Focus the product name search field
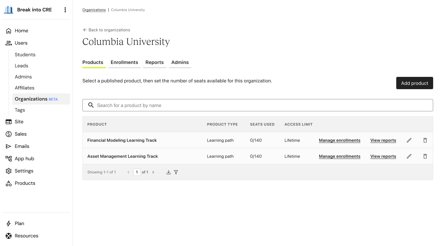Screen dimensions: 443x246 tap(258, 105)
